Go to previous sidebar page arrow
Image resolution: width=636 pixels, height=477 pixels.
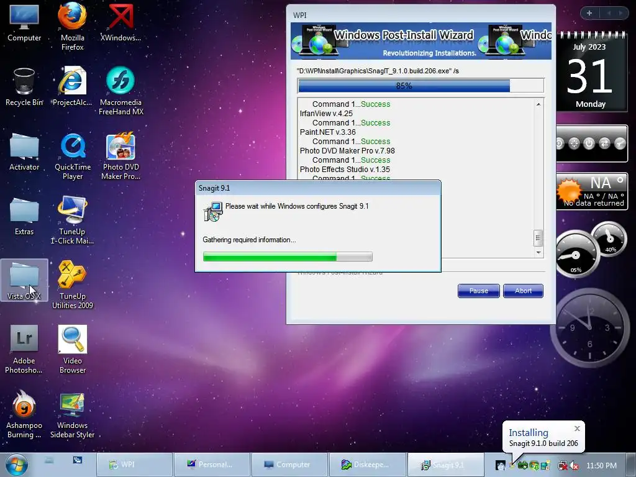click(609, 13)
